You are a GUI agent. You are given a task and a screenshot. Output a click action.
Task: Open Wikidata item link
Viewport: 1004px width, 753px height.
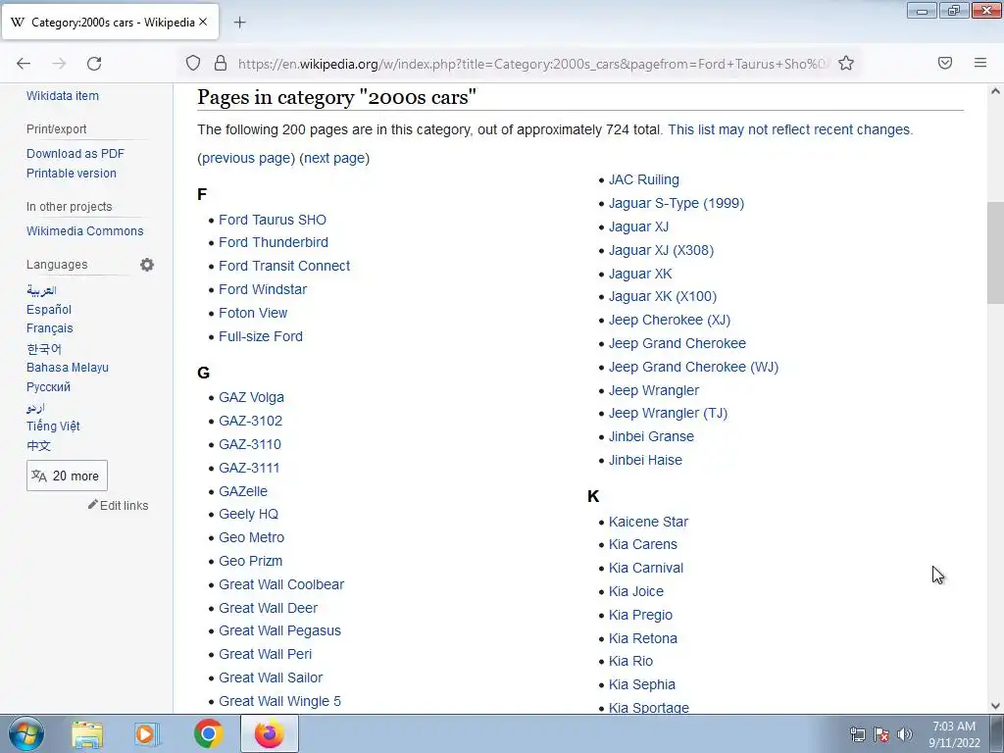tap(63, 96)
